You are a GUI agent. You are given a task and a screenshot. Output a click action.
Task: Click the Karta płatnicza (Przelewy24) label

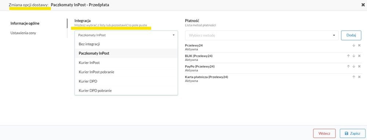point(206,77)
